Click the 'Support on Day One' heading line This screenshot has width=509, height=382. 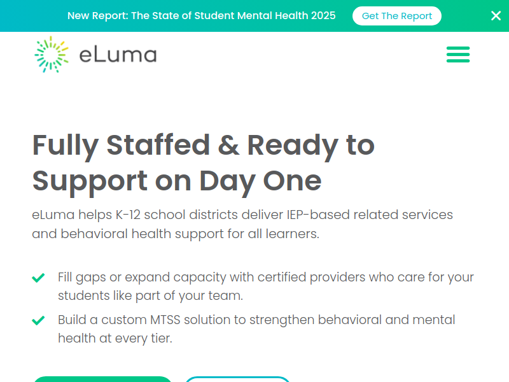(x=176, y=181)
